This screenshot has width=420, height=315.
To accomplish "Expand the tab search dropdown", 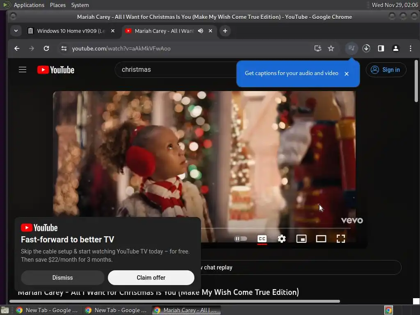I will (x=16, y=31).
